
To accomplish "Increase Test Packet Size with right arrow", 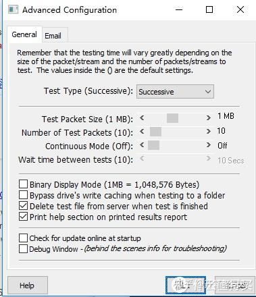I will 209,118.
